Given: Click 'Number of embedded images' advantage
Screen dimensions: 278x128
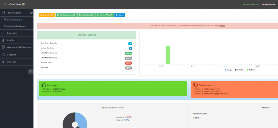Looking at the screenshot, I should click(x=54, y=89).
